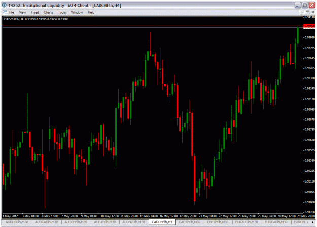Open the File menu

click(12, 12)
